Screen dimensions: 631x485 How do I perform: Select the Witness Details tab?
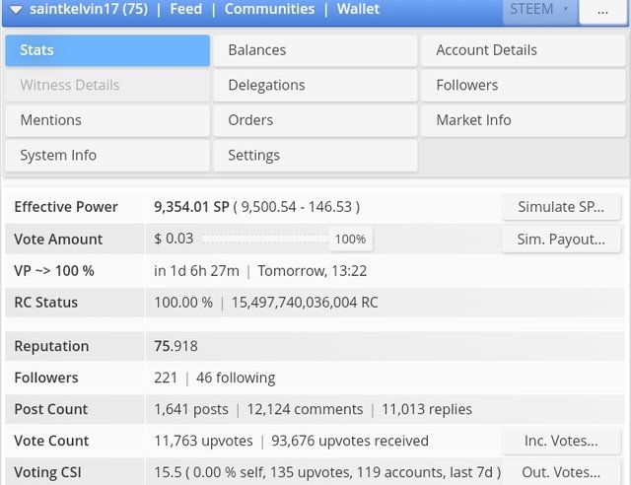pos(107,86)
